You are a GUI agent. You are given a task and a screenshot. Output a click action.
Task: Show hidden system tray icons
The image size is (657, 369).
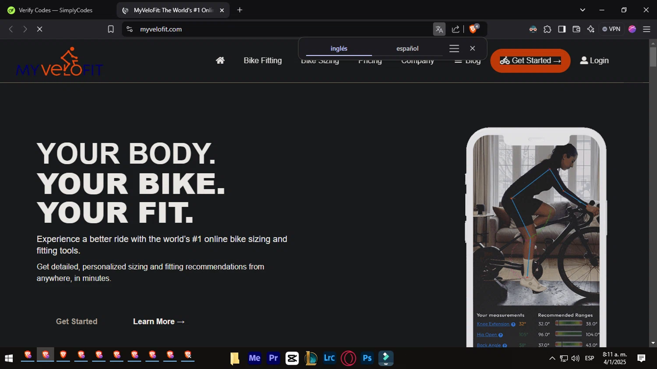[x=552, y=358]
